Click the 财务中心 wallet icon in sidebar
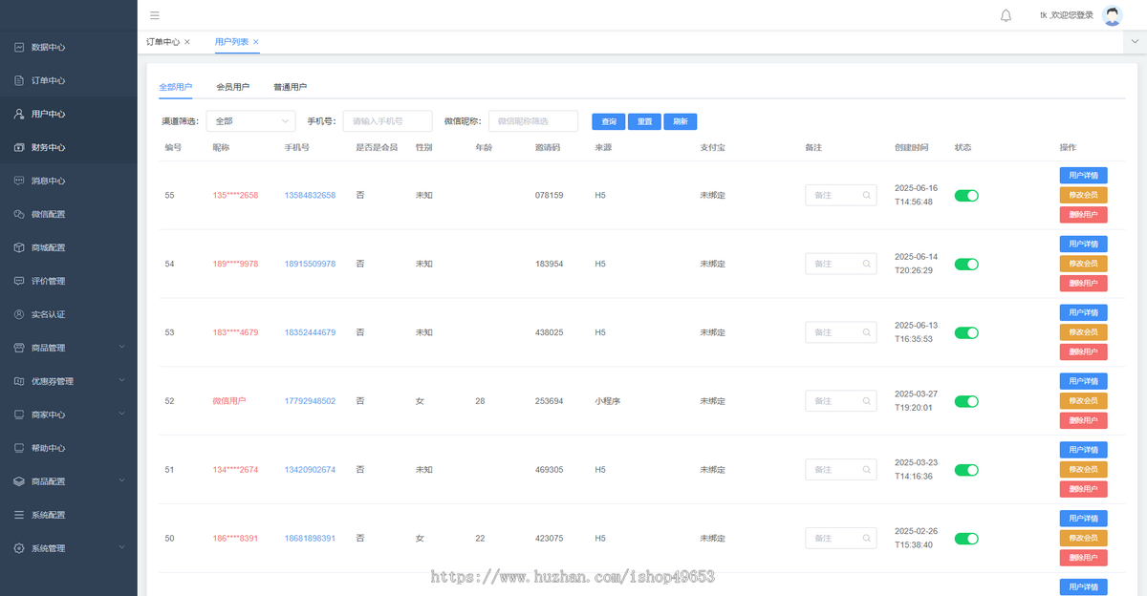1147x596 pixels. point(19,147)
